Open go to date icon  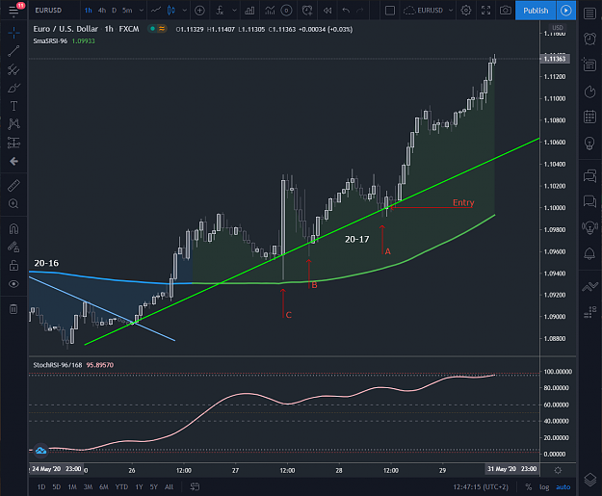click(x=195, y=486)
